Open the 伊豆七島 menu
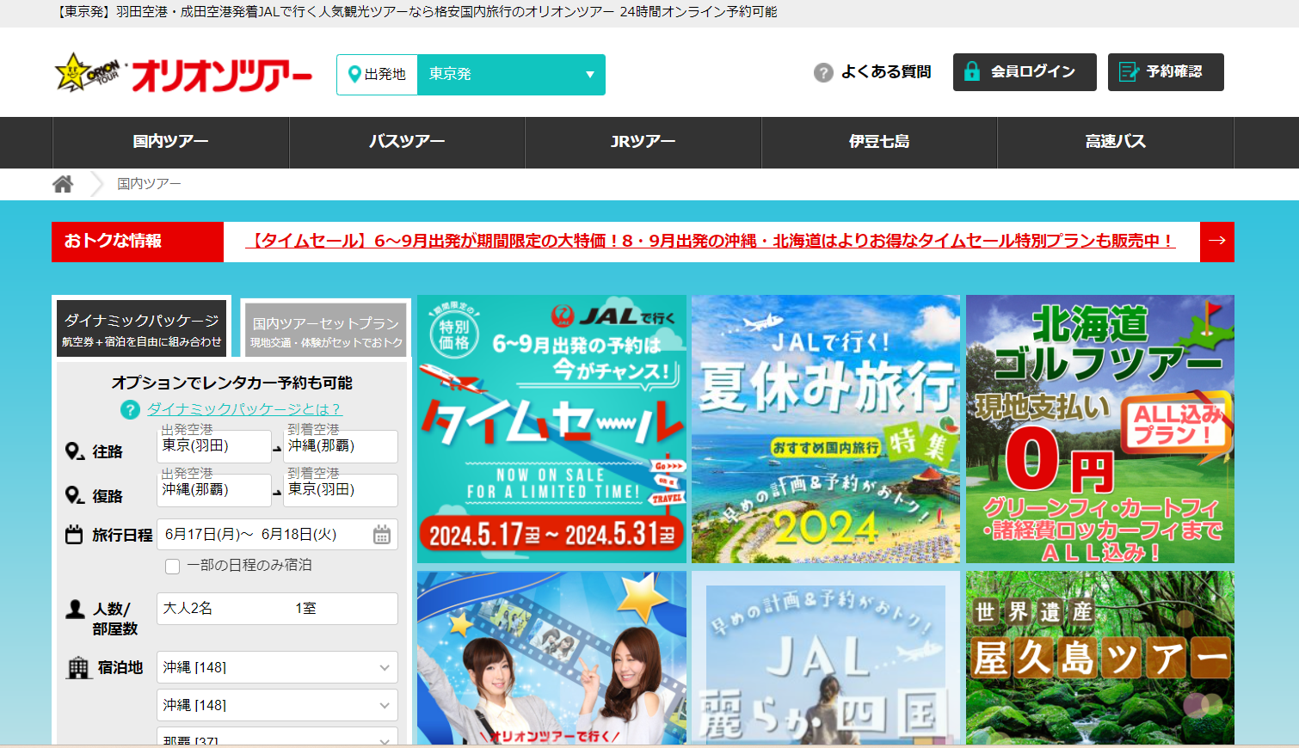This screenshot has width=1299, height=748. pyautogui.click(x=879, y=142)
